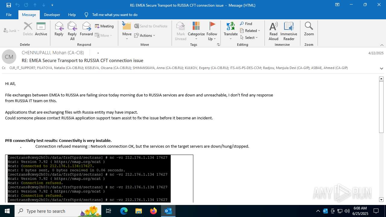Click the message body vertical scrollbar thumb
Screen dimensions: 386x217
(381, 107)
